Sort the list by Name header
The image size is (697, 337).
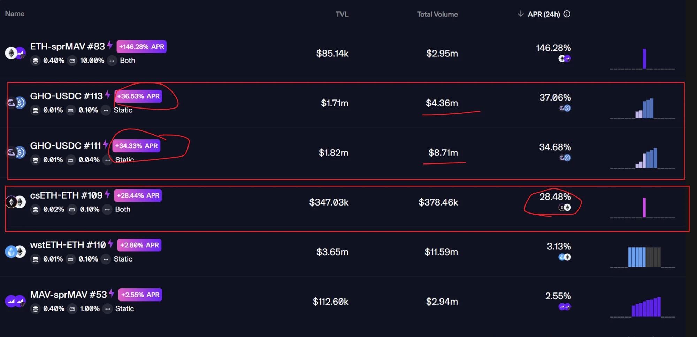15,14
